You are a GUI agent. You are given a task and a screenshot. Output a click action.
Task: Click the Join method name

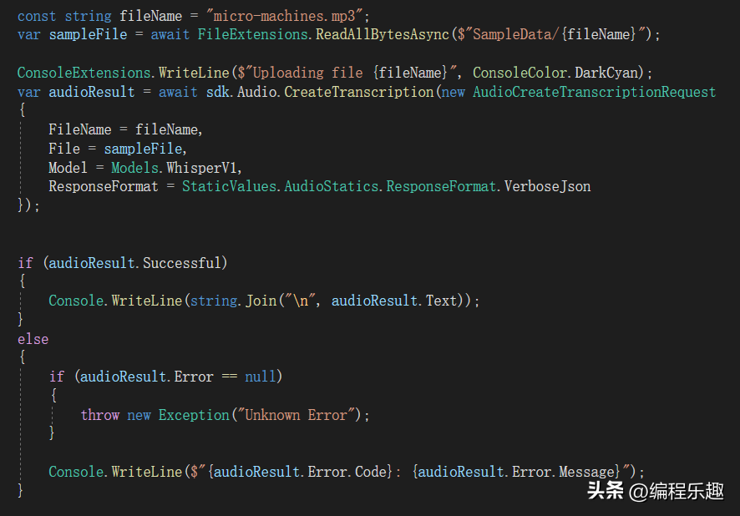click(x=261, y=301)
